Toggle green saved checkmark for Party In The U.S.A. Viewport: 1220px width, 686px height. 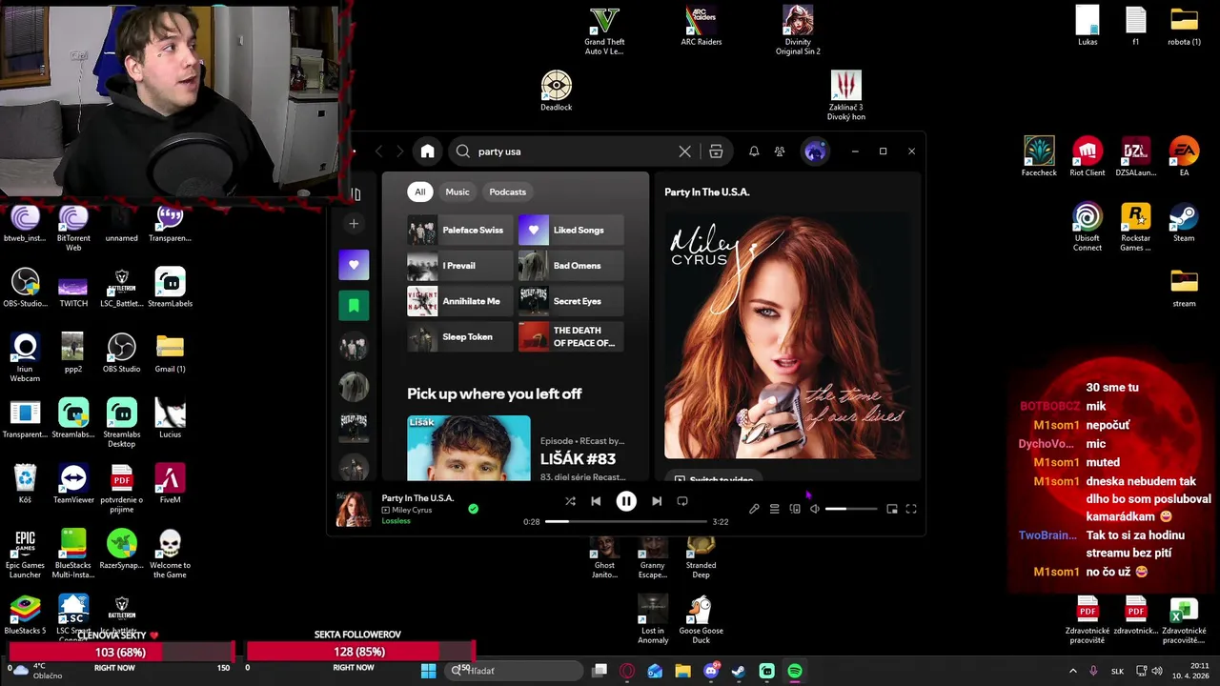click(473, 509)
